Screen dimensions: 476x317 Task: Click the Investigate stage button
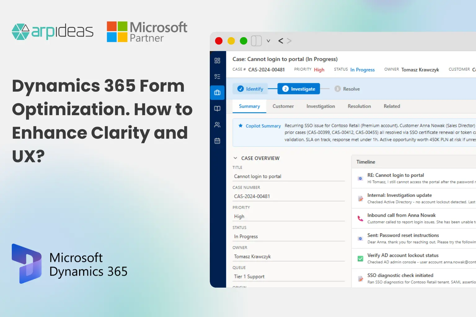point(298,89)
